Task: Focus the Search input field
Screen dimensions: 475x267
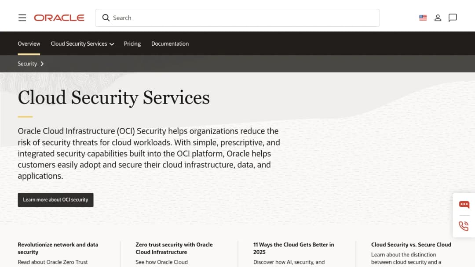Action: (x=237, y=18)
